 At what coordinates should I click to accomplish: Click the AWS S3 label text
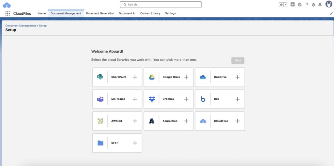(116, 121)
